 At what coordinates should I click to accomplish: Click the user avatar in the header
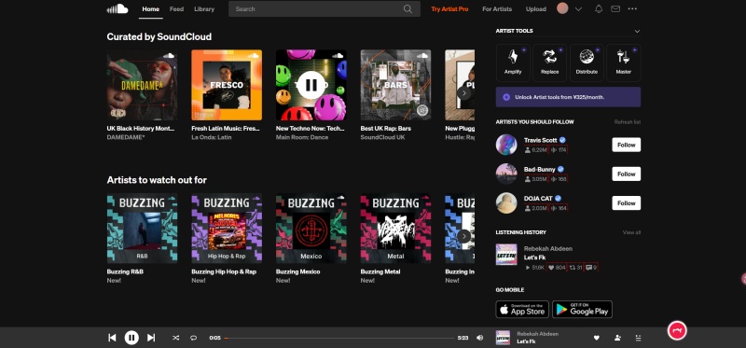pyautogui.click(x=562, y=8)
